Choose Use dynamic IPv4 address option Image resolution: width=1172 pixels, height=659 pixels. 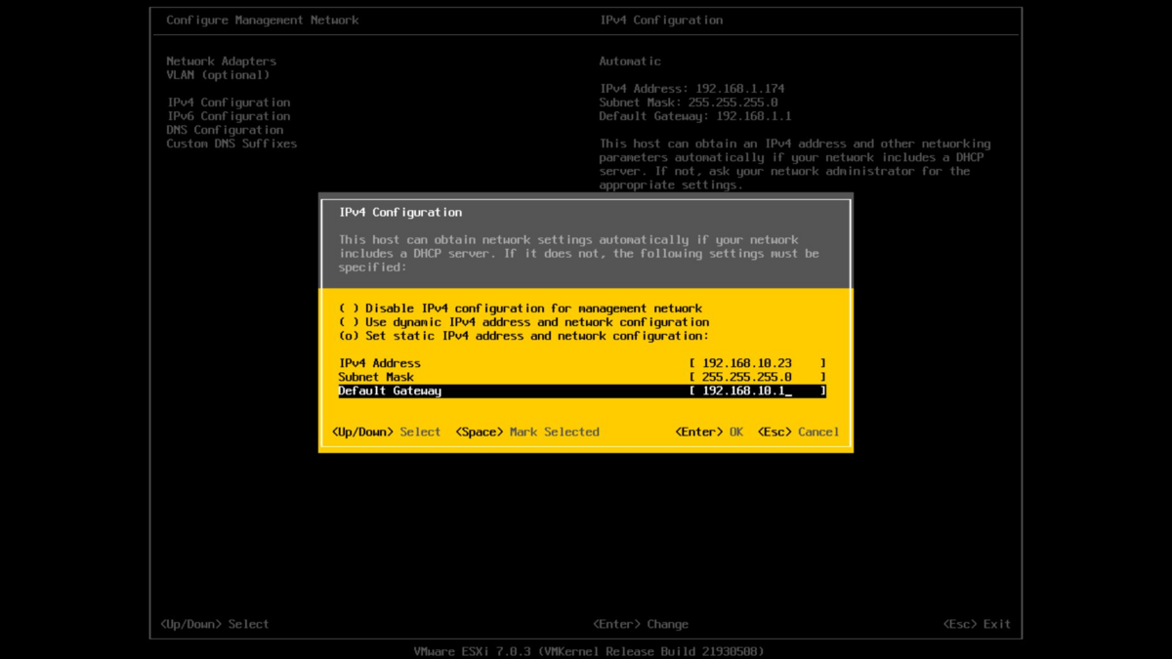tap(523, 322)
